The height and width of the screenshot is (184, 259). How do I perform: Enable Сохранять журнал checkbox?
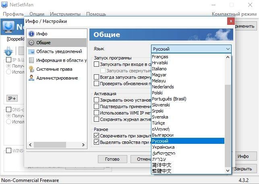pyautogui.click(x=96, y=119)
